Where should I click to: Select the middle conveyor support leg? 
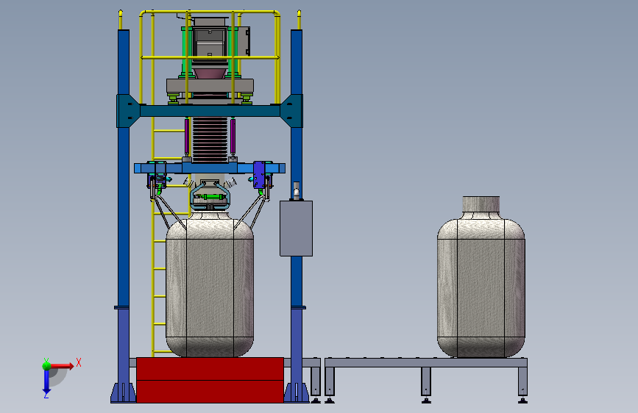[x=426, y=384]
